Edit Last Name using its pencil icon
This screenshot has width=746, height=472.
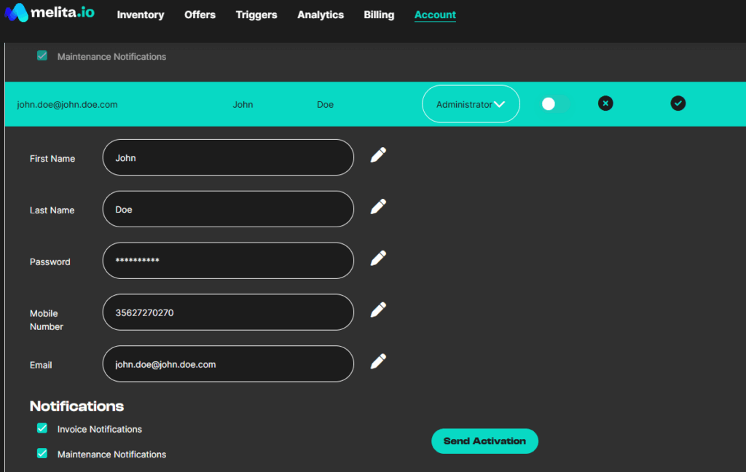click(x=378, y=206)
